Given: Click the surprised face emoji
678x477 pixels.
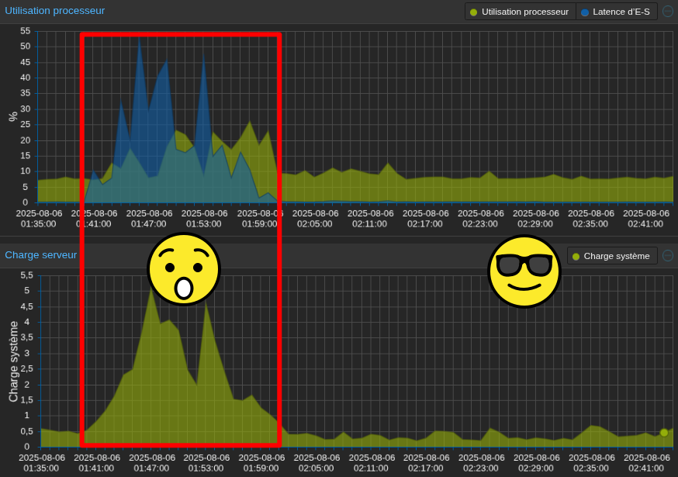Looking at the screenshot, I should tap(184, 269).
